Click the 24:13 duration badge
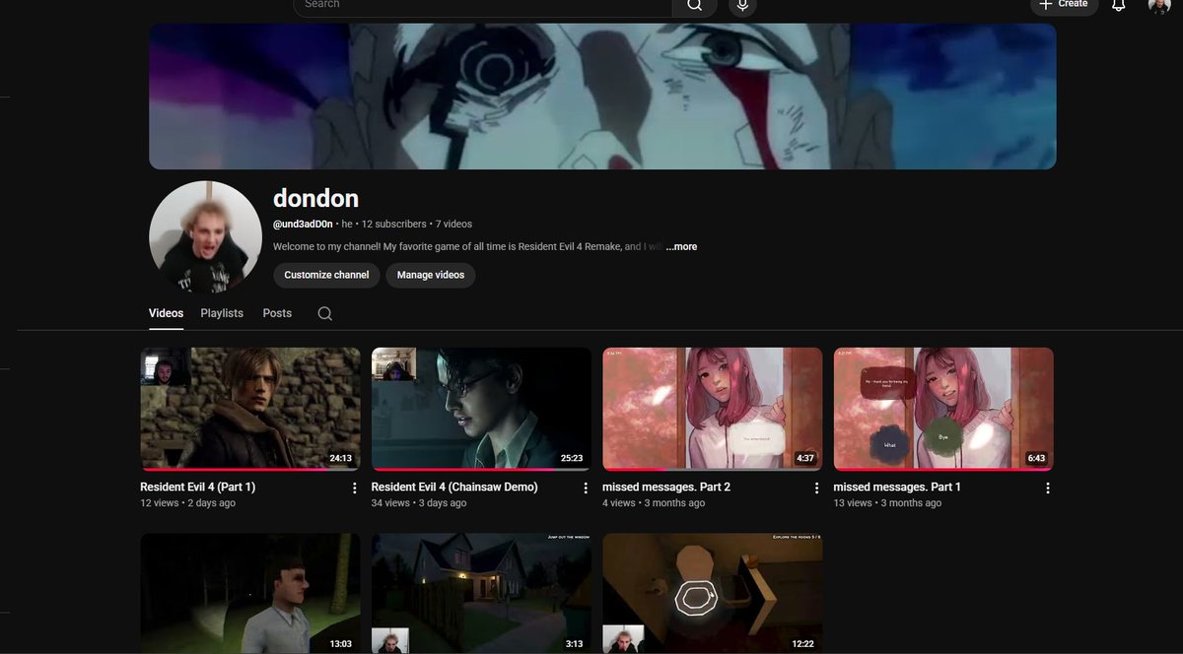The width and height of the screenshot is (1183, 654). [x=340, y=458]
